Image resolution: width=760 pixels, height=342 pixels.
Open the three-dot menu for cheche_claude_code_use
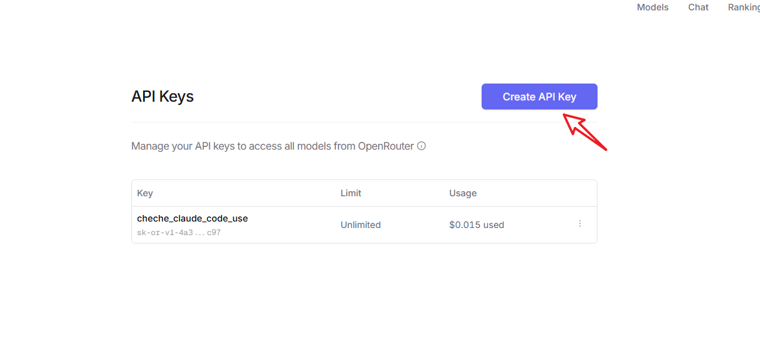[579, 223]
